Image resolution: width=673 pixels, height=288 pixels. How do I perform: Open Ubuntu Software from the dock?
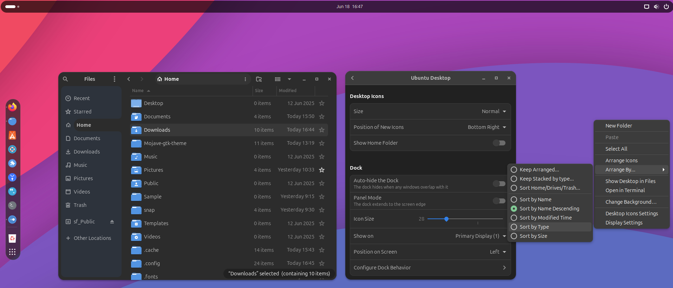[x=12, y=135]
